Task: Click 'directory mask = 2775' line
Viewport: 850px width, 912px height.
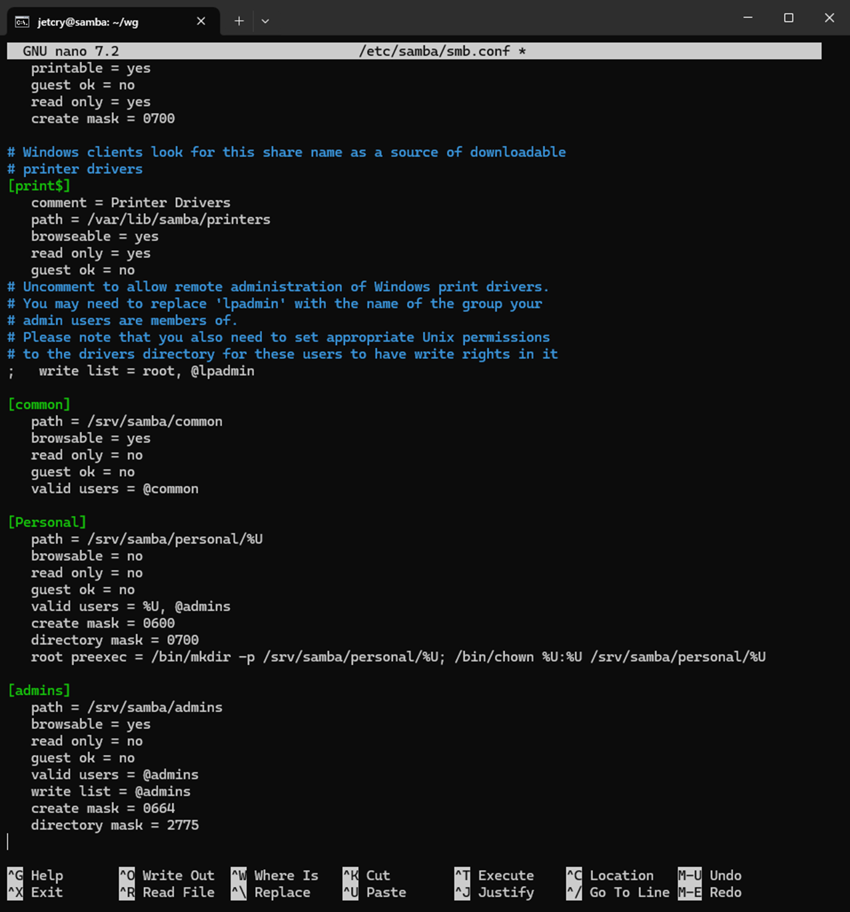Action: point(115,825)
